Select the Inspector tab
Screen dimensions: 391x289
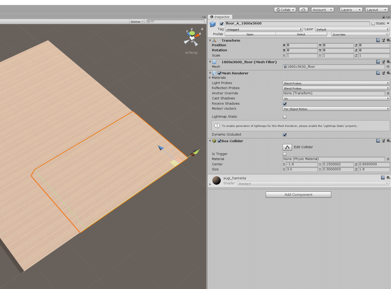coord(220,17)
